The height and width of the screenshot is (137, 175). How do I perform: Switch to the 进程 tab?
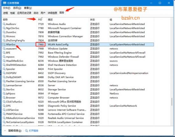(5, 13)
